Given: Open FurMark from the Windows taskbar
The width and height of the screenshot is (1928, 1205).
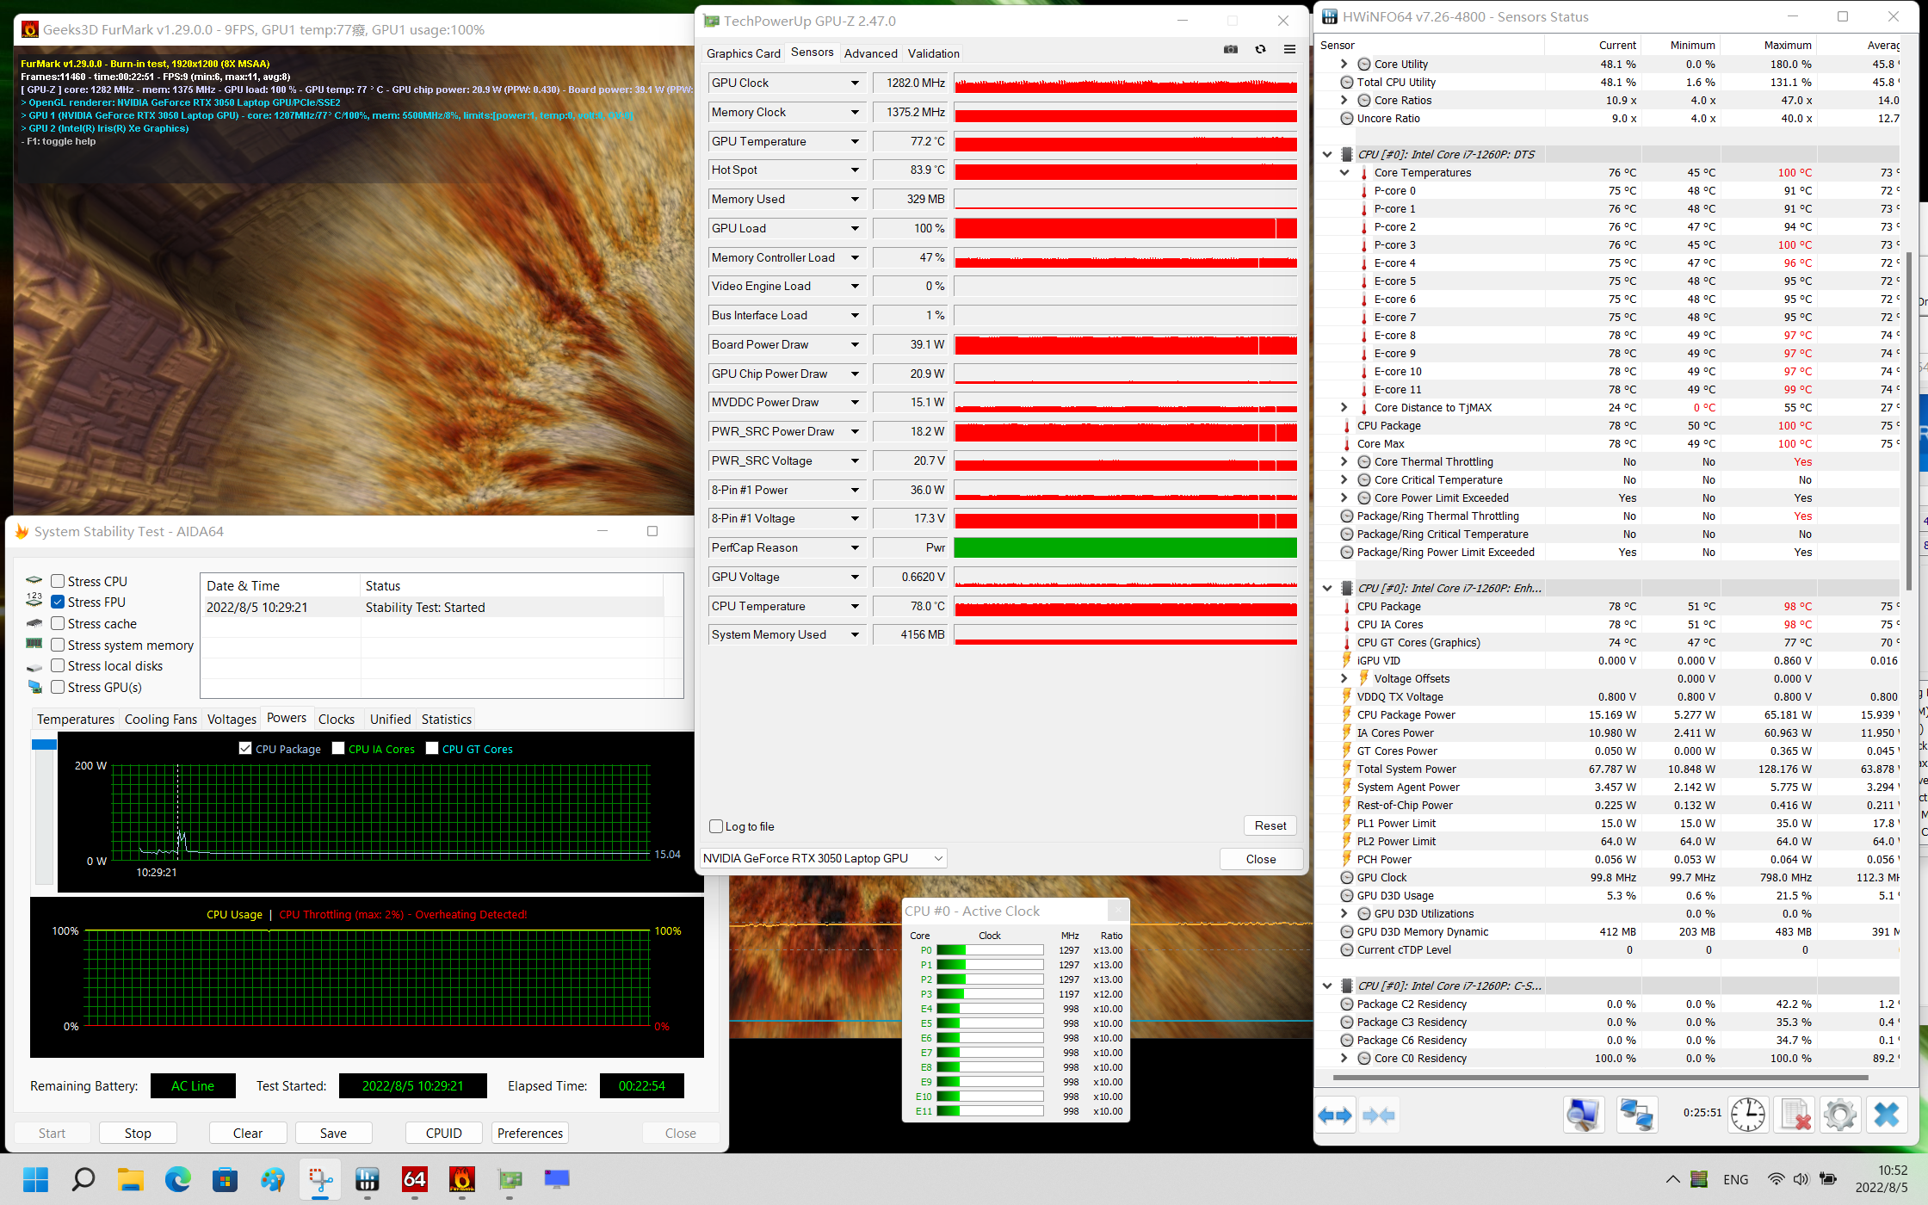Looking at the screenshot, I should [x=462, y=1179].
